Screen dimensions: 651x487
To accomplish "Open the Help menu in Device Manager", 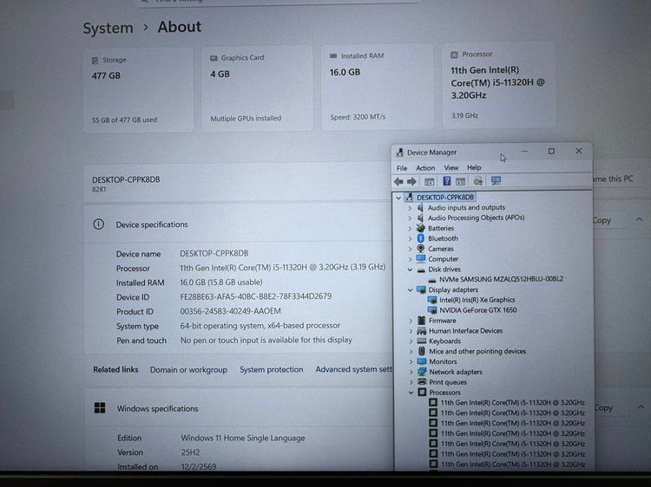I will (x=474, y=167).
